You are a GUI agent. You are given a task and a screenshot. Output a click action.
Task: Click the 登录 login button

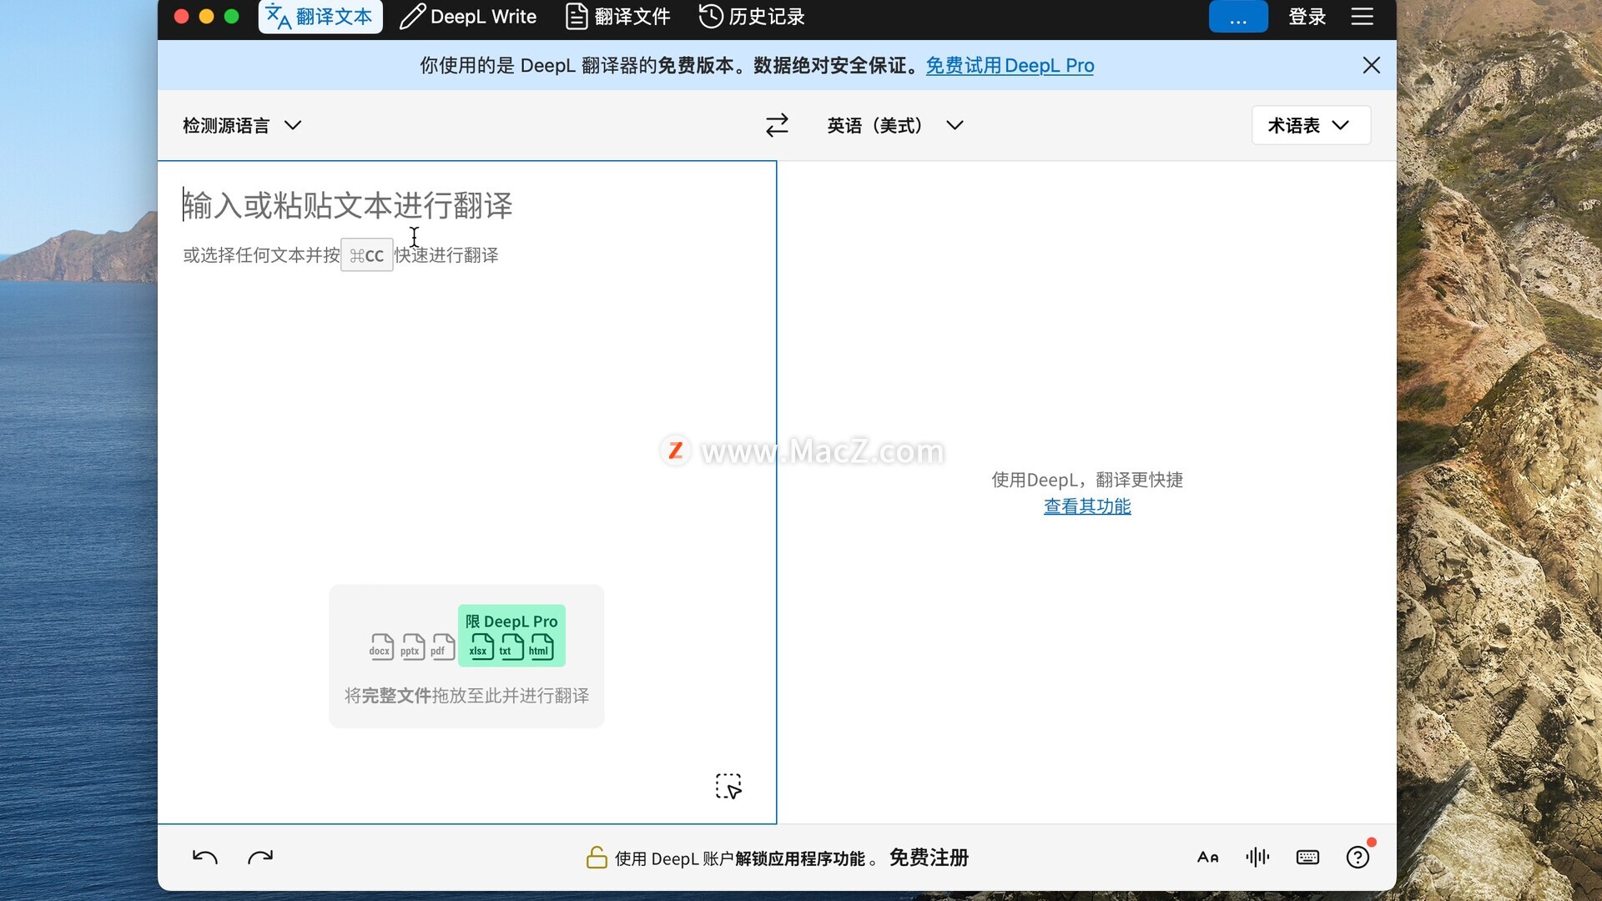(1307, 17)
